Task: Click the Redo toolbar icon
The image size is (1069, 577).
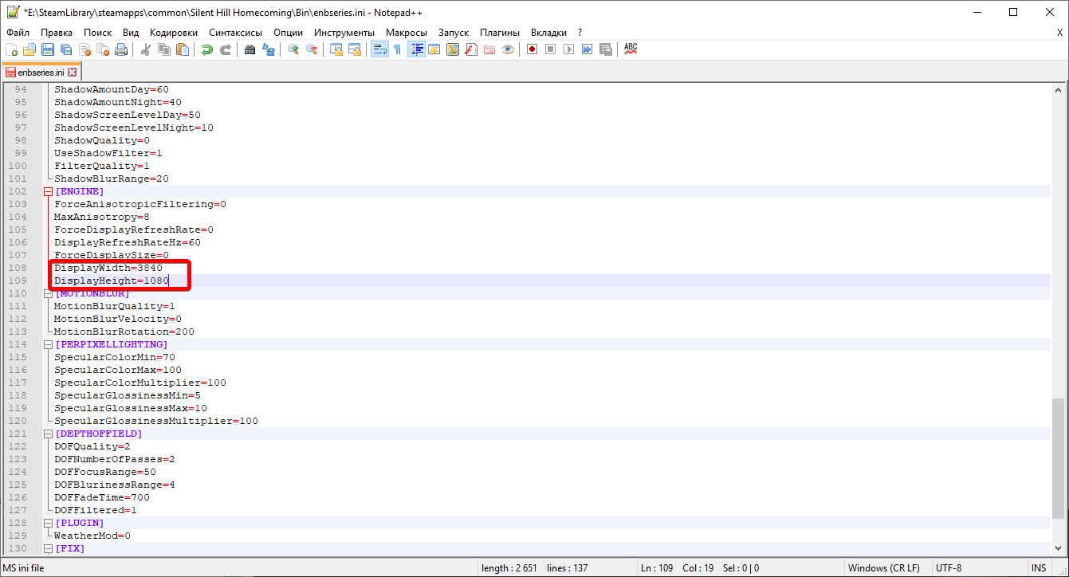Action: tap(226, 49)
